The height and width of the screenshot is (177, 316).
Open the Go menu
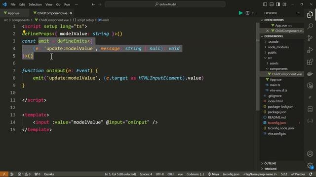coord(58,4)
